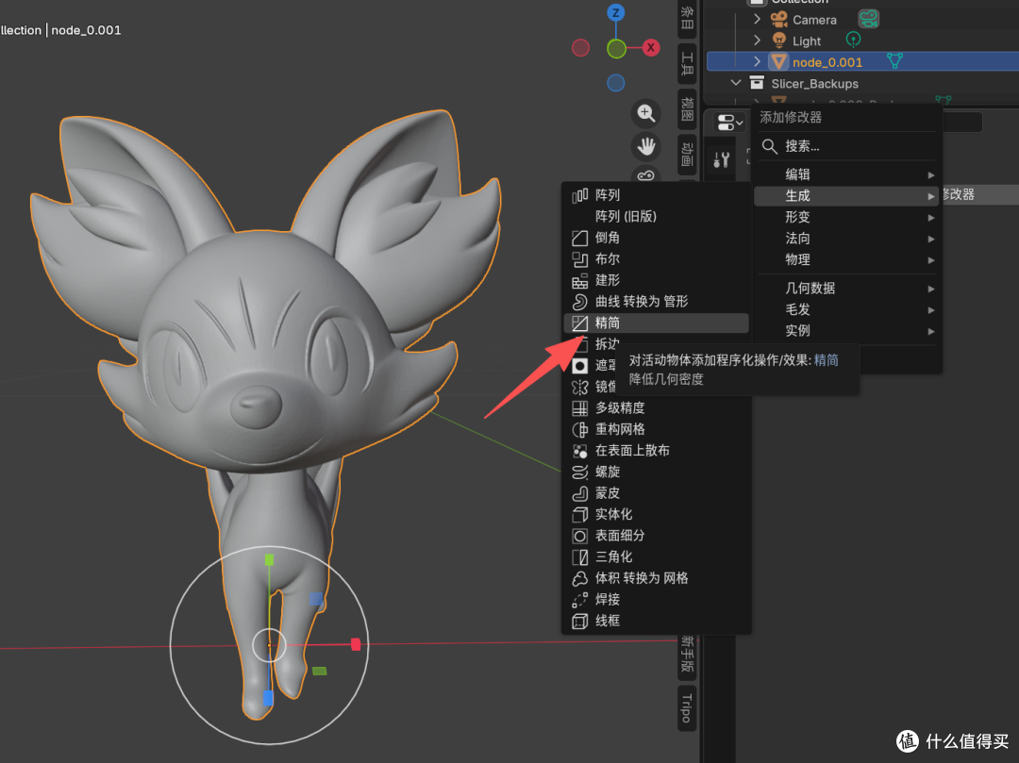The height and width of the screenshot is (763, 1019).
Task: Choose the legacy Array 阵列 (旧版) entry
Action: click(x=657, y=216)
